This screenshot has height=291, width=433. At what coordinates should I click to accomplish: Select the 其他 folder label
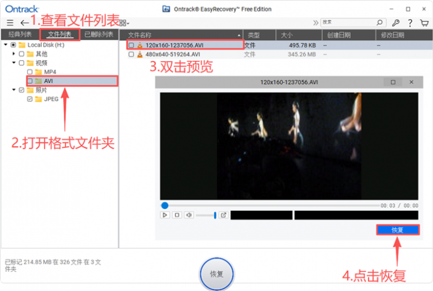(41, 54)
